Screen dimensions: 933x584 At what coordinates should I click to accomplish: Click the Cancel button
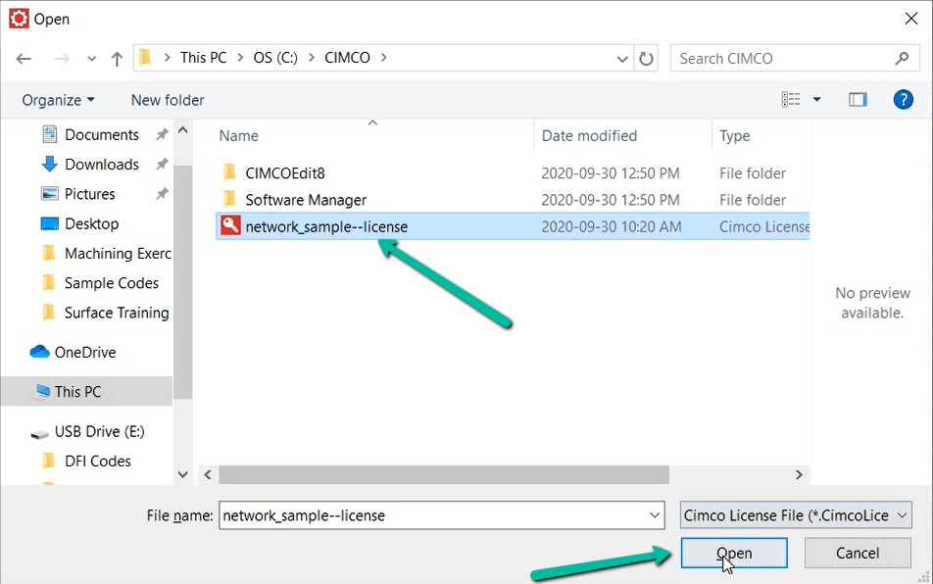click(858, 553)
